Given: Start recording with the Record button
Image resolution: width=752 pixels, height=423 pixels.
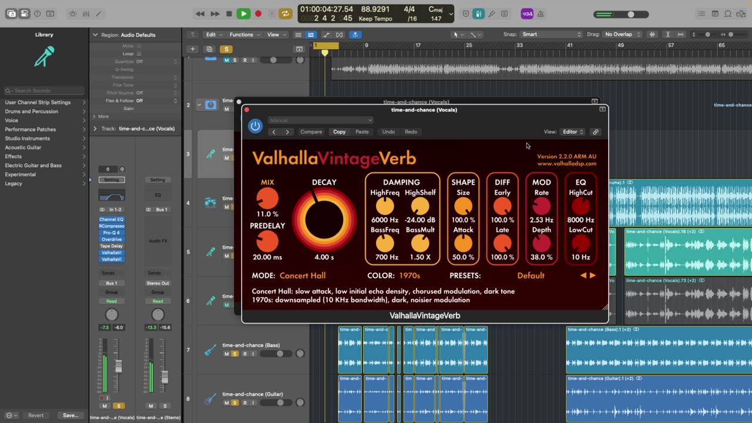Looking at the screenshot, I should [258, 14].
